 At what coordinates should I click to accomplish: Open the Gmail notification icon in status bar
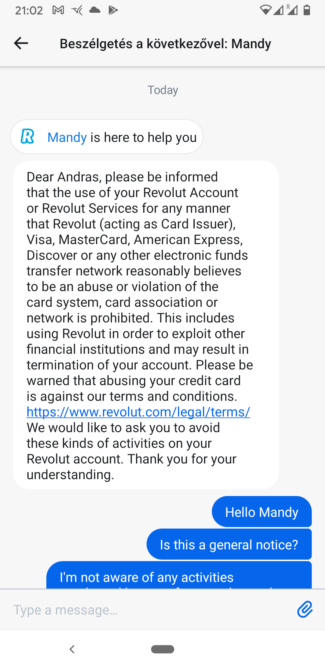(x=58, y=10)
